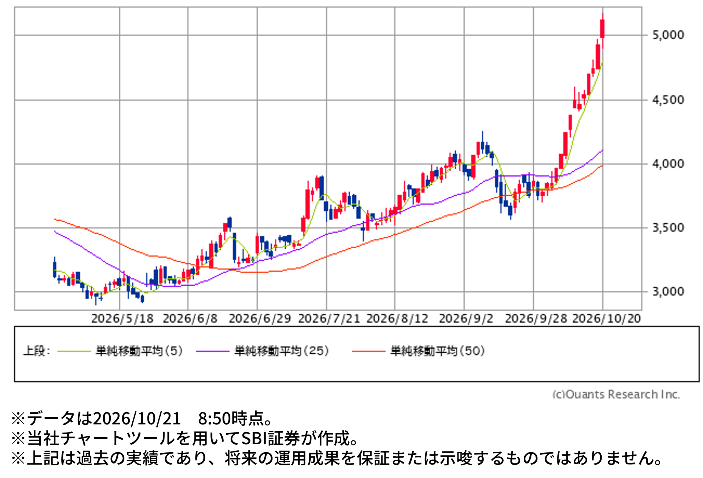Click the 3,000 price axis label

[x=668, y=291]
